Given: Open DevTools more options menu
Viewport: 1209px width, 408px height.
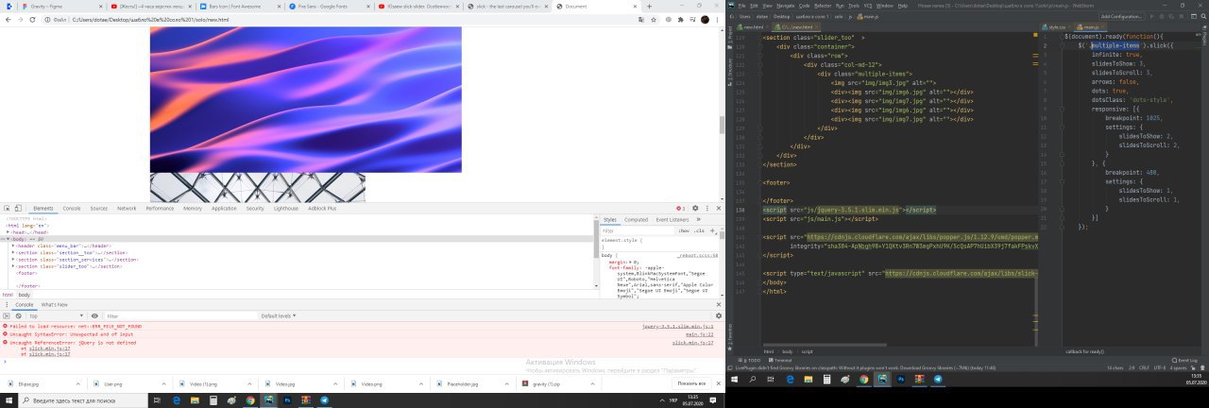Looking at the screenshot, I should point(707,208).
